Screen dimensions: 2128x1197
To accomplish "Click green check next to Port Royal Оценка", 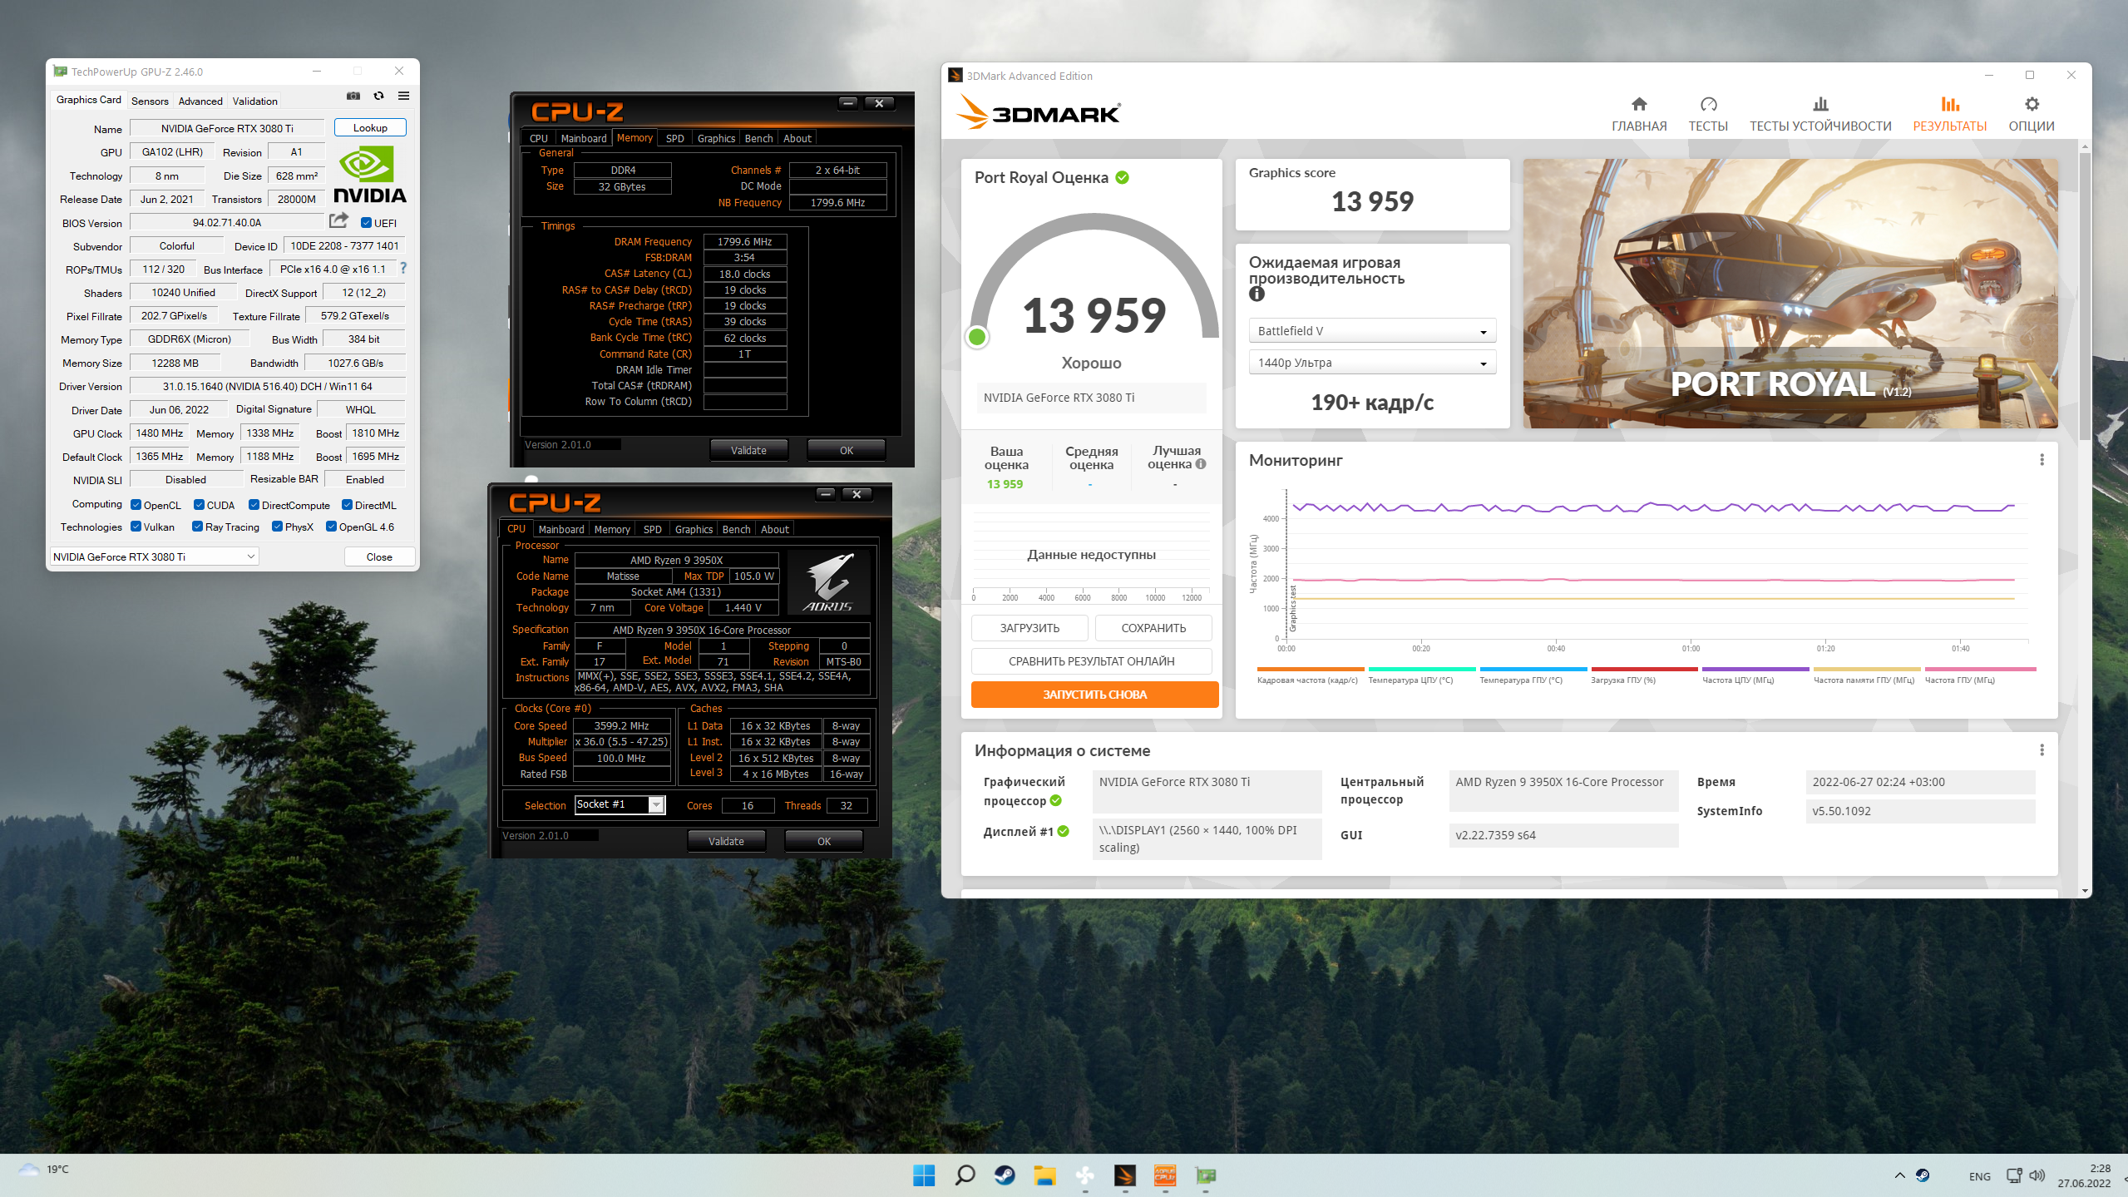I will (x=1122, y=177).
